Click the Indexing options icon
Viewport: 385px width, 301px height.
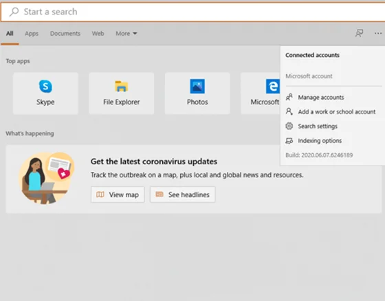pos(289,141)
